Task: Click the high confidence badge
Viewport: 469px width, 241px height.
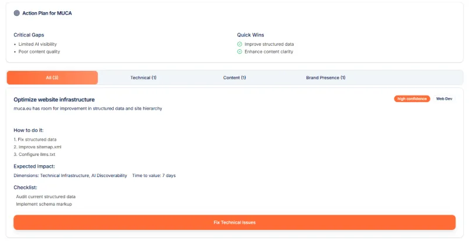Action: [x=412, y=99]
